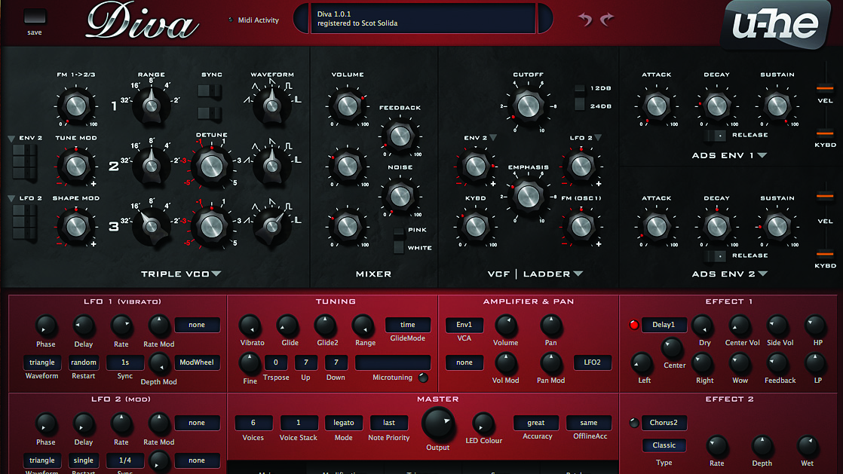Screen dimensions: 843x474
Task: Click oscillator 1 Range knob
Action: 152,106
